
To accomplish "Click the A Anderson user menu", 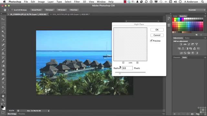I will (191, 2).
